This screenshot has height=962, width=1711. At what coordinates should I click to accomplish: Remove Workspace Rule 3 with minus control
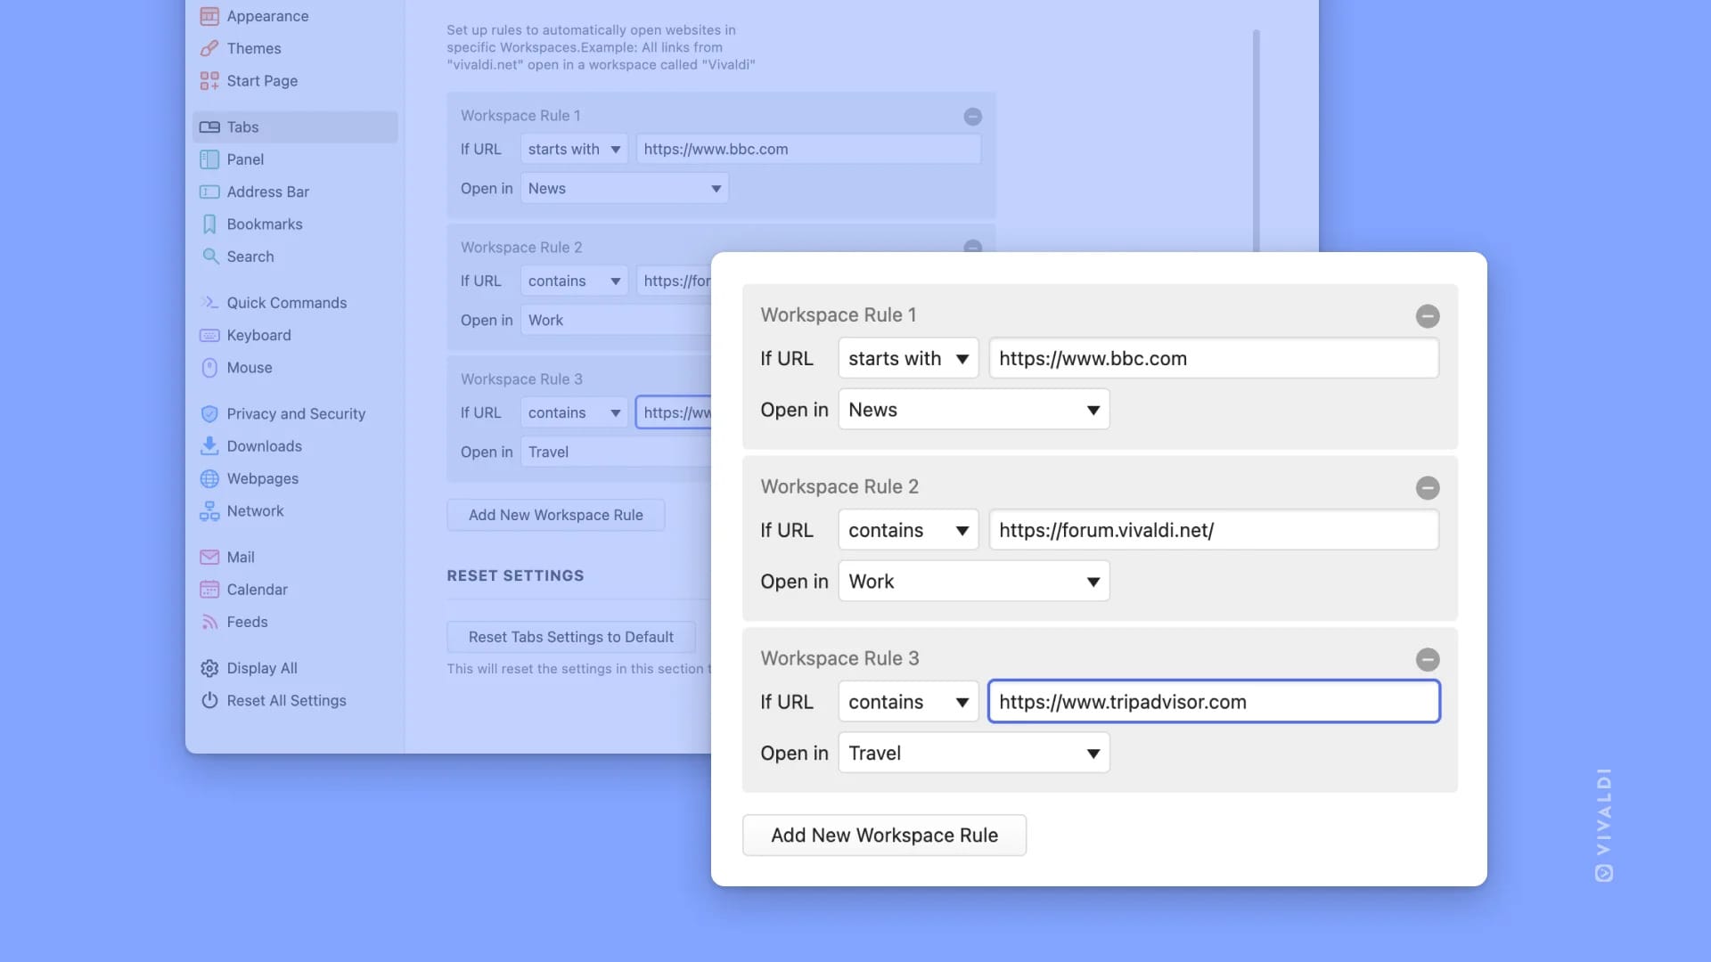(x=1429, y=659)
